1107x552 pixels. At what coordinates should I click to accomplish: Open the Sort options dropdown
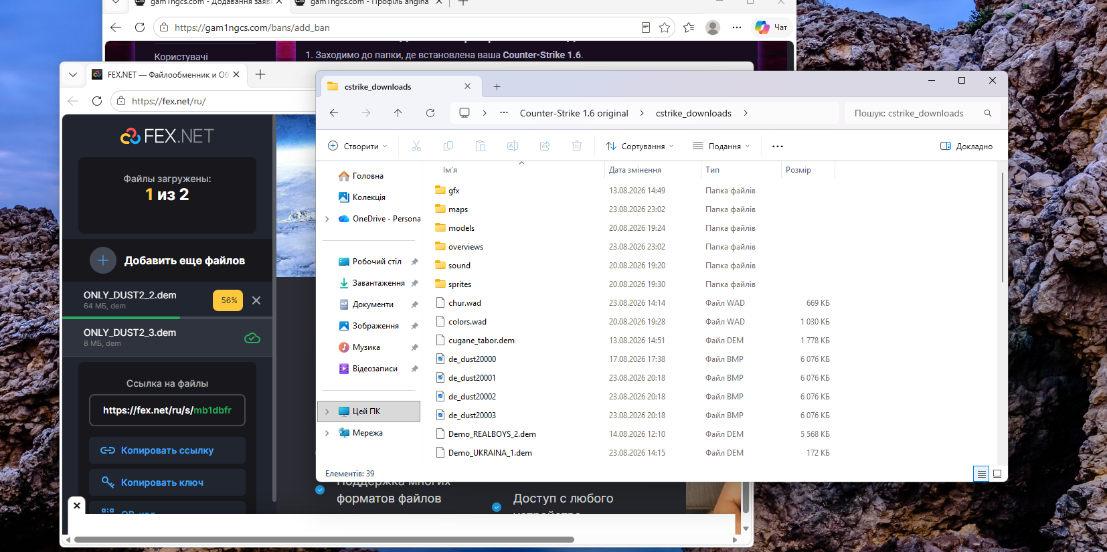coord(640,146)
